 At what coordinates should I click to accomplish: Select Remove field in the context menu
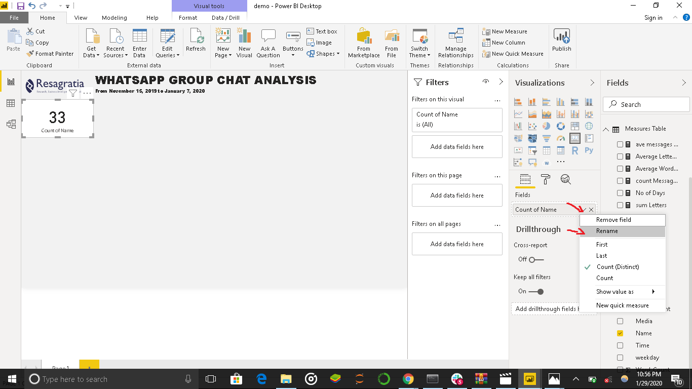623,220
